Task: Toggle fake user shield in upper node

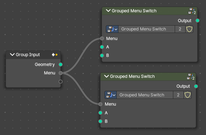Action: [189, 29]
